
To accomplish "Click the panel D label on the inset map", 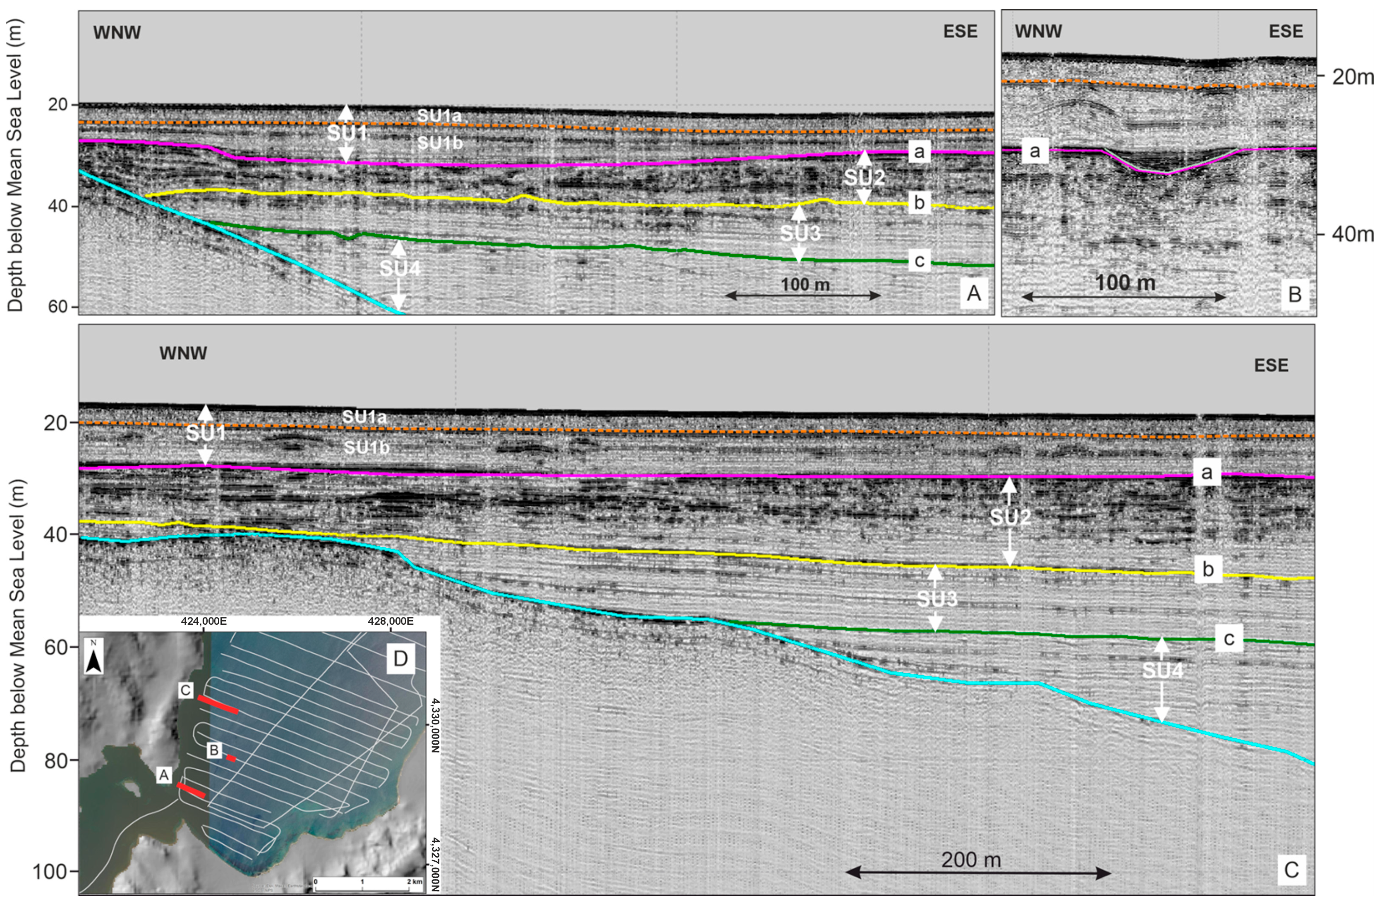I will click(401, 658).
